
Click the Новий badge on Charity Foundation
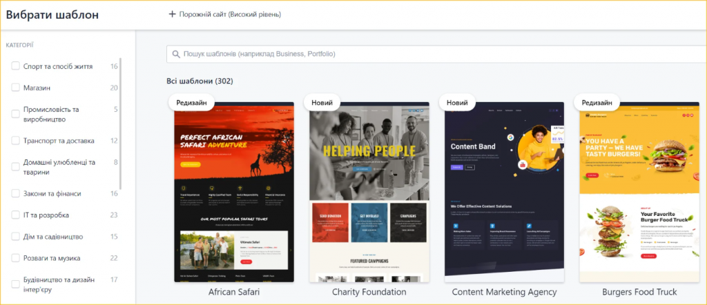tap(322, 103)
